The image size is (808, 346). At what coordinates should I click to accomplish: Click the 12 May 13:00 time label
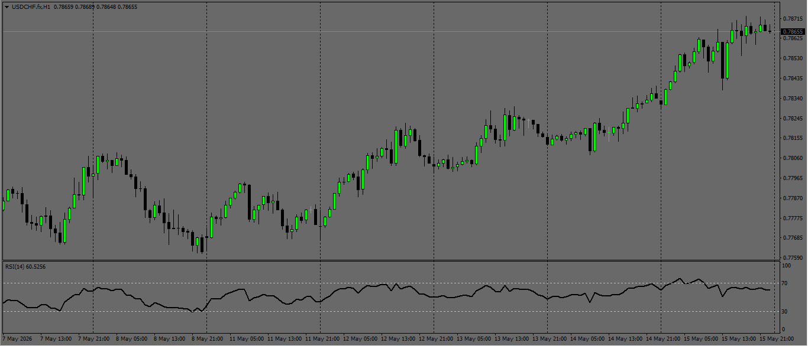coord(397,340)
